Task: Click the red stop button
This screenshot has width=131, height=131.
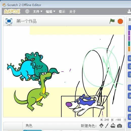Action: tap(120, 21)
